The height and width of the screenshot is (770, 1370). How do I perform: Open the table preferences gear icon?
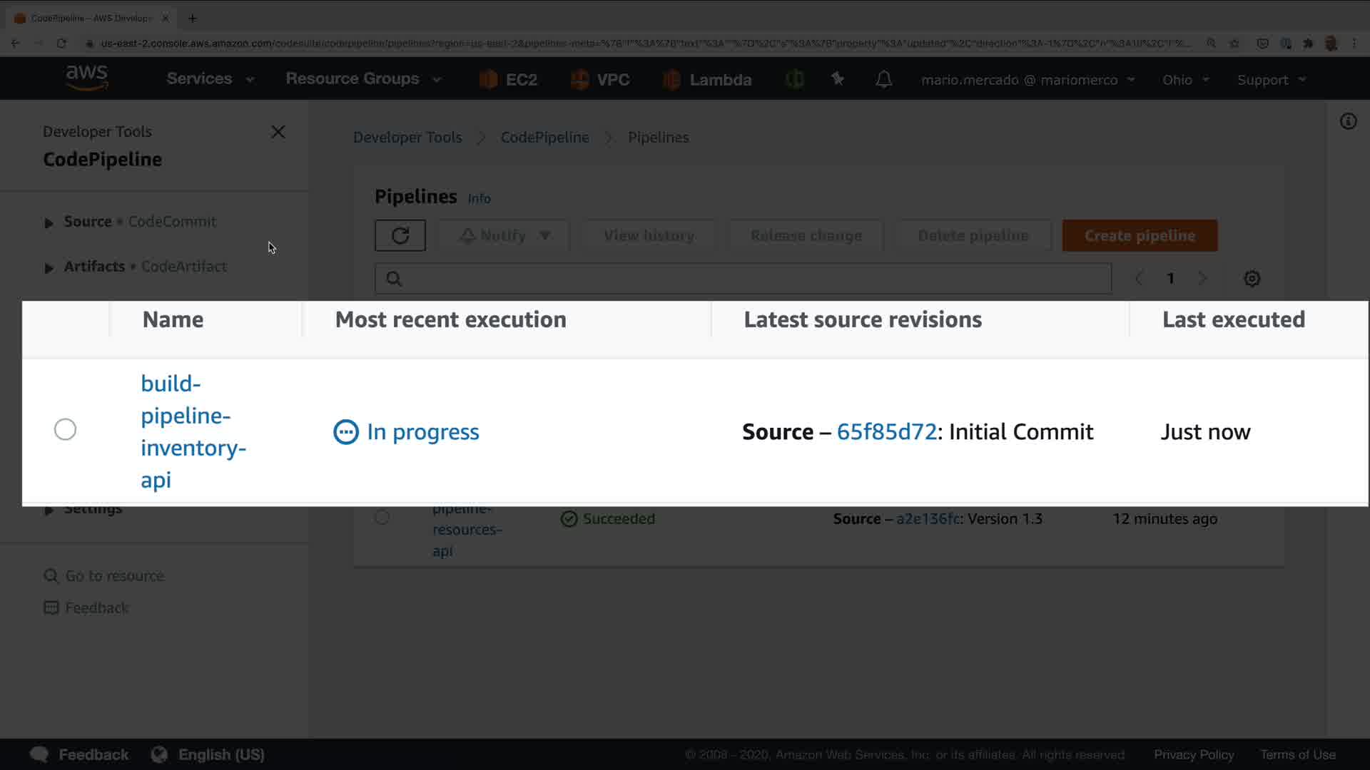click(1252, 279)
